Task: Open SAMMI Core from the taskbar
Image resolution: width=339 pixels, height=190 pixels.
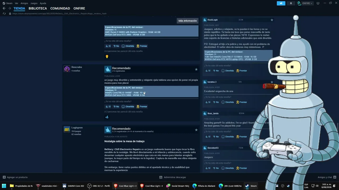Action: click(73, 186)
